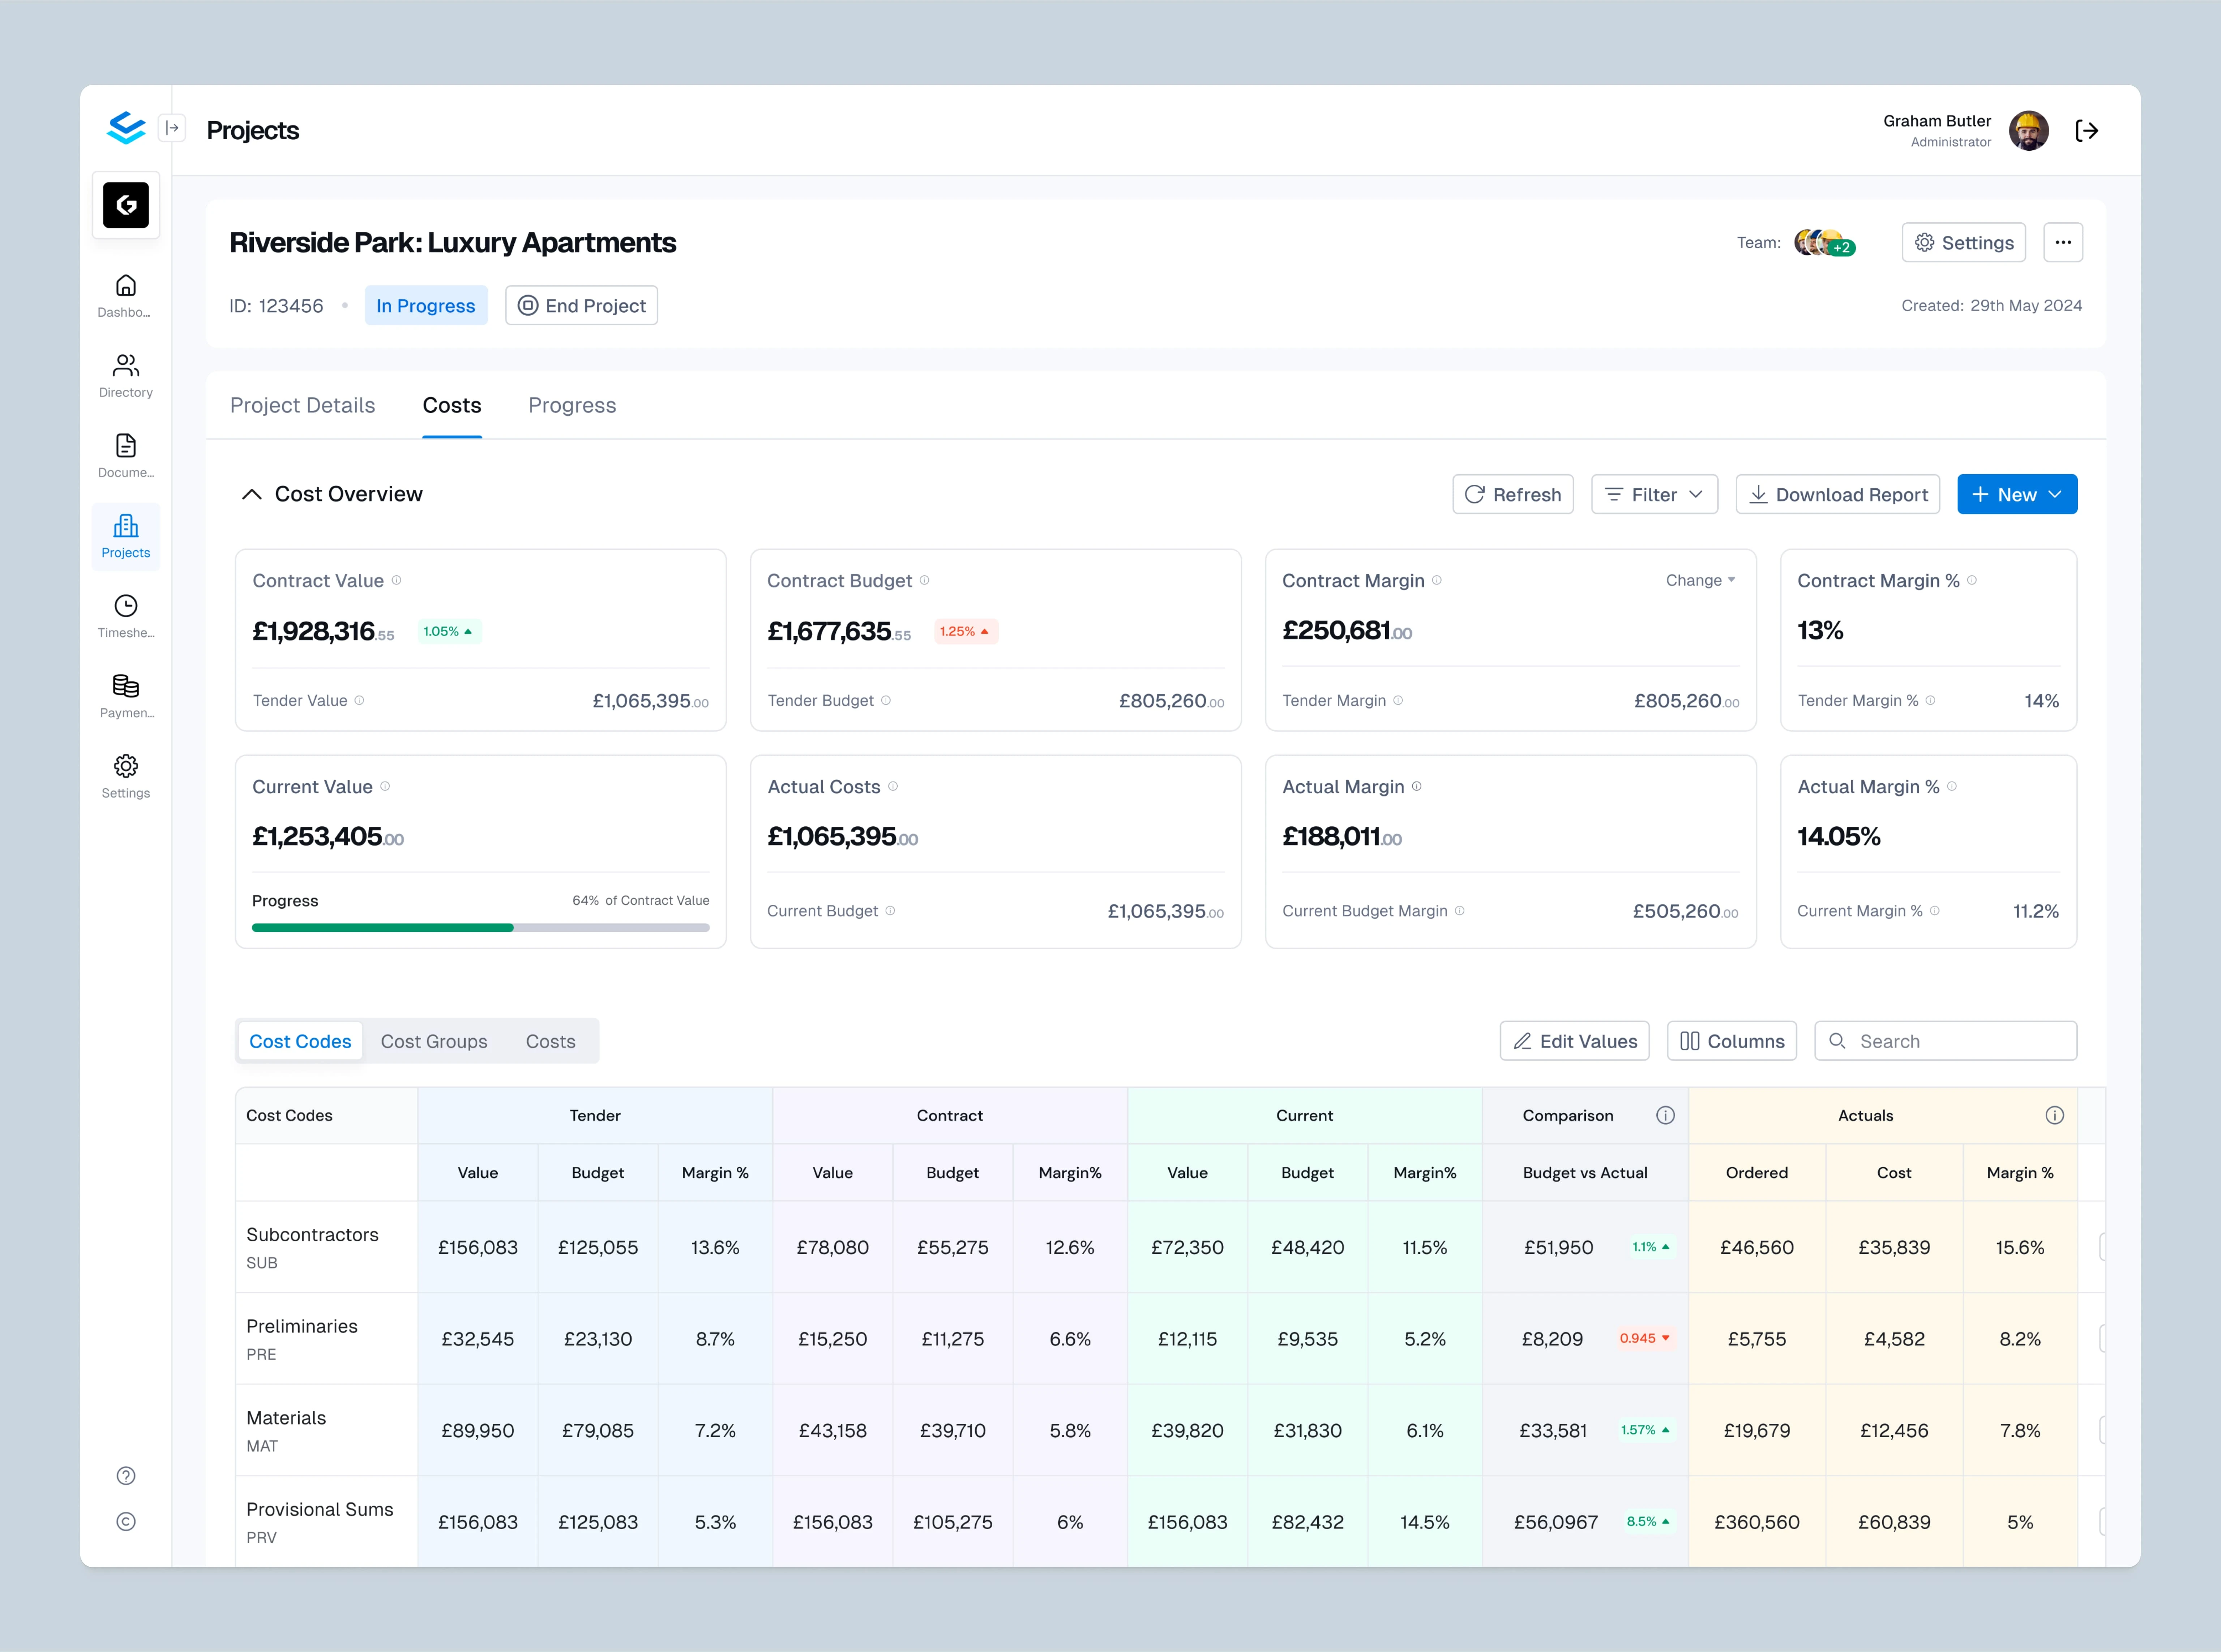The width and height of the screenshot is (2221, 1652).
Task: Click the green Progress bar under Current Value
Action: 382,927
